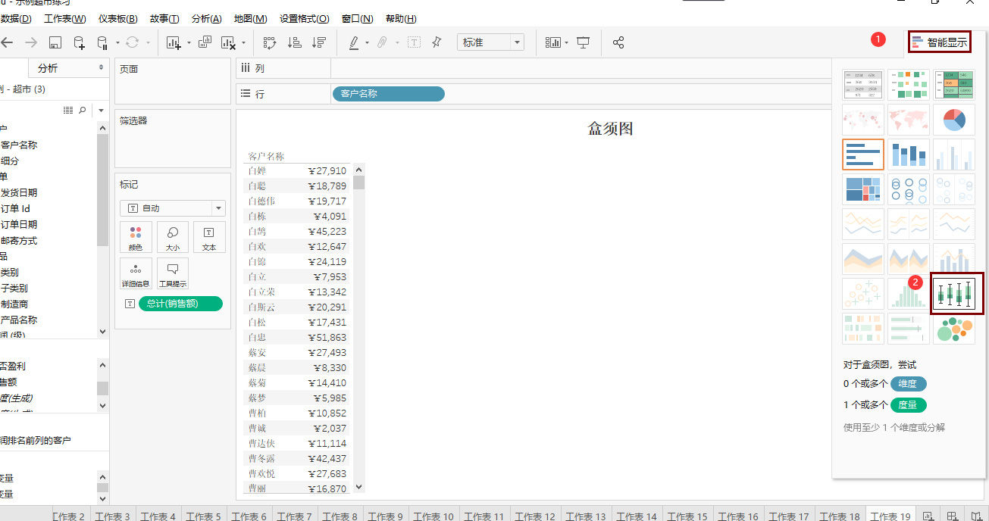This screenshot has height=521, width=989.
Task: Open the data pane options dropdown arrow
Action: point(101,111)
